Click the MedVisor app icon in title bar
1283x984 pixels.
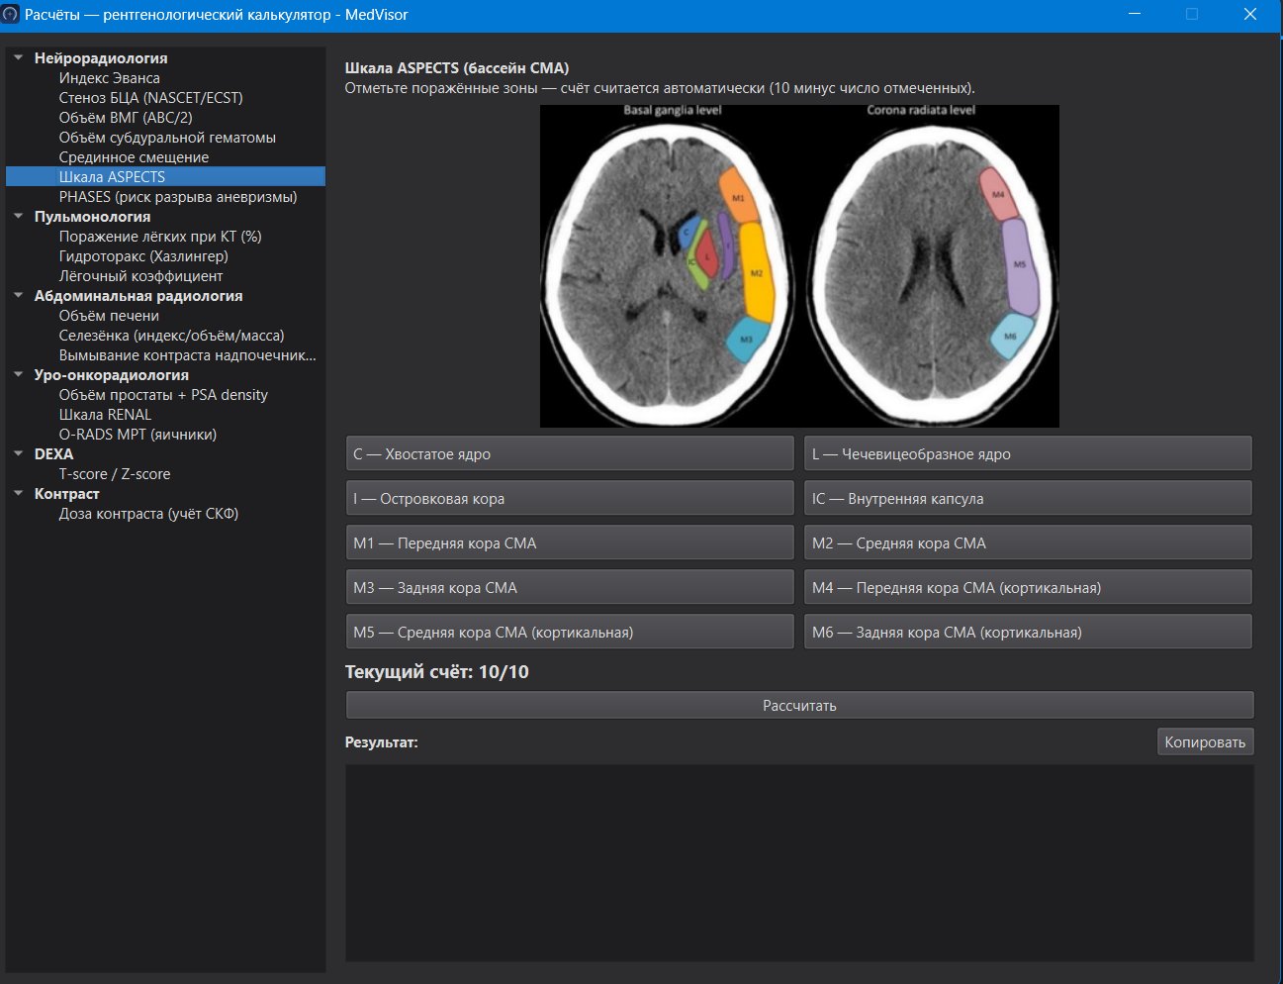11,14
